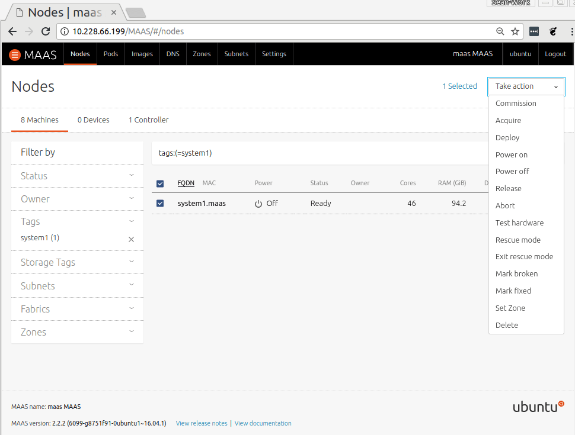
Task: Collapse the Tags filter
Action: click(78, 221)
